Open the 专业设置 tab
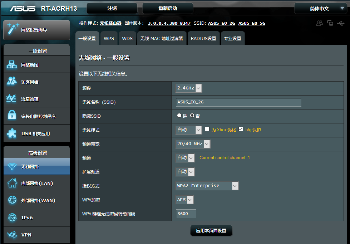 point(233,38)
